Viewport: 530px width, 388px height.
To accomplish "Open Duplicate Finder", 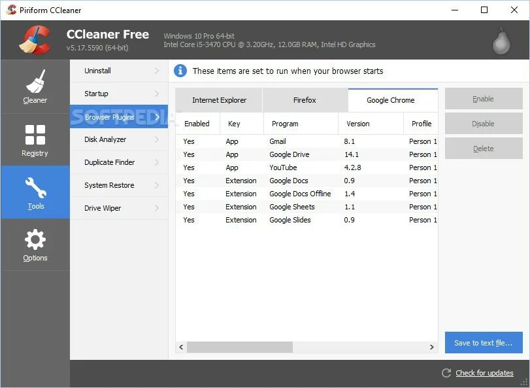I will click(119, 162).
